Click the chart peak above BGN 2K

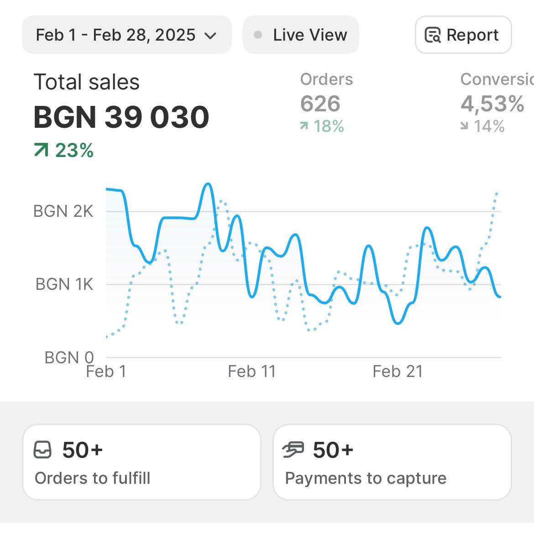[x=208, y=184]
